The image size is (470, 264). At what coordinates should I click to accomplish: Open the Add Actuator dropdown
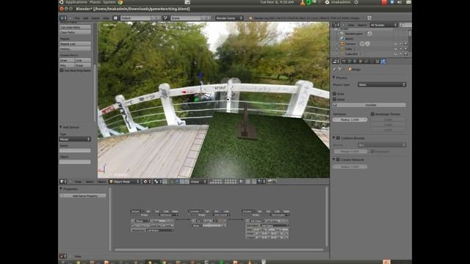click(x=279, y=215)
